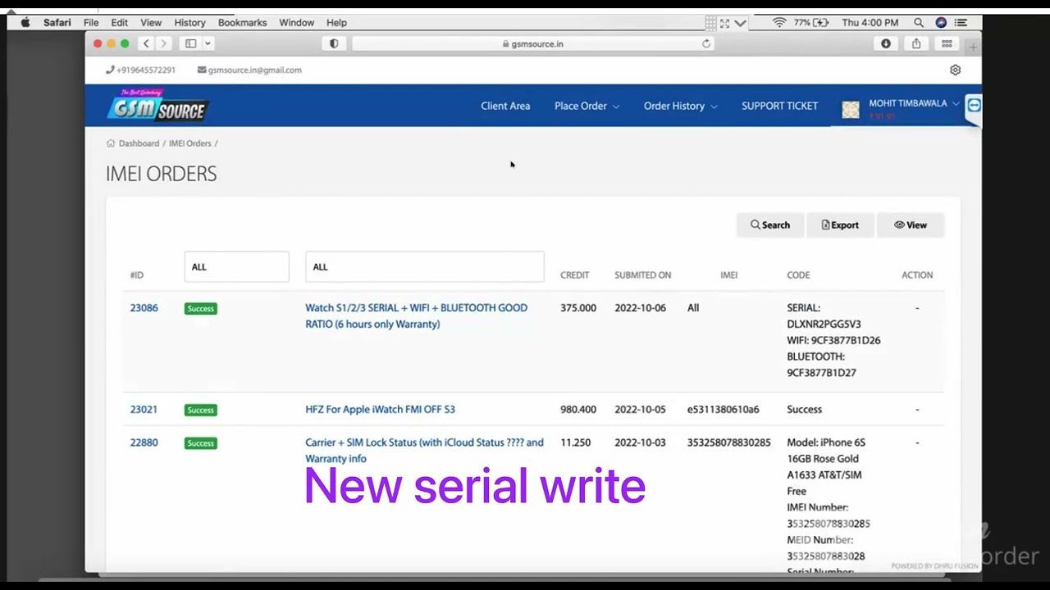
Task: Open Window menu
Action: tap(296, 23)
